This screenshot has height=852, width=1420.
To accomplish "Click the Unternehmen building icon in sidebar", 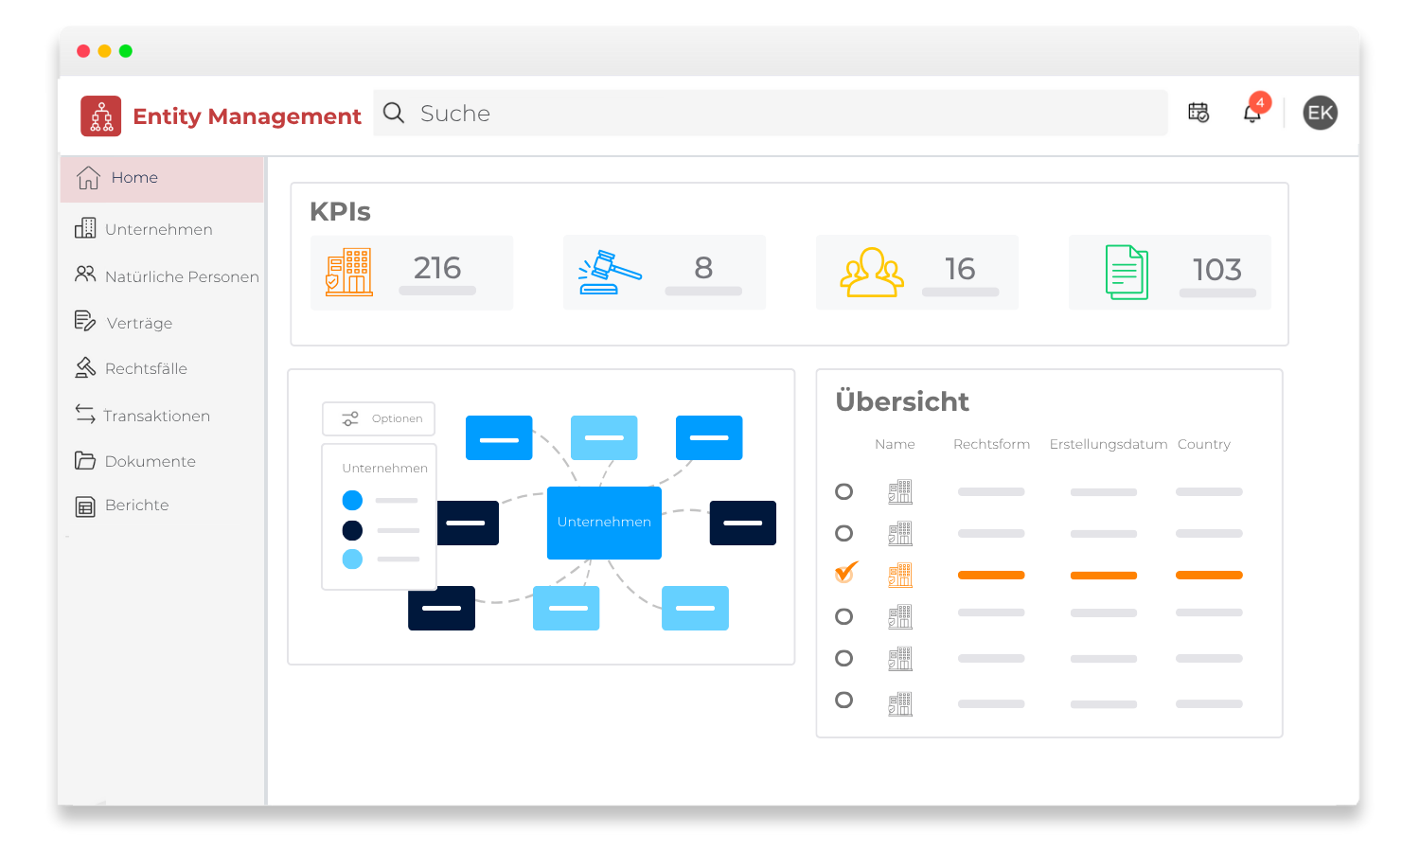I will [x=85, y=228].
